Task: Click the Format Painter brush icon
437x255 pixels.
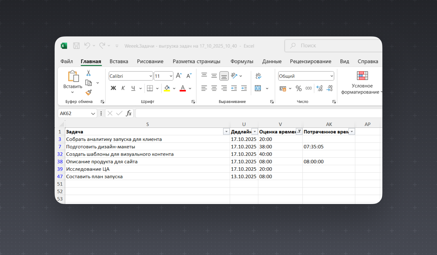Action: click(88, 92)
